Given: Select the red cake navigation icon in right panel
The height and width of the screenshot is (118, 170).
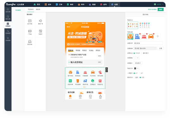Looking at the screenshot, I should coord(144,36).
